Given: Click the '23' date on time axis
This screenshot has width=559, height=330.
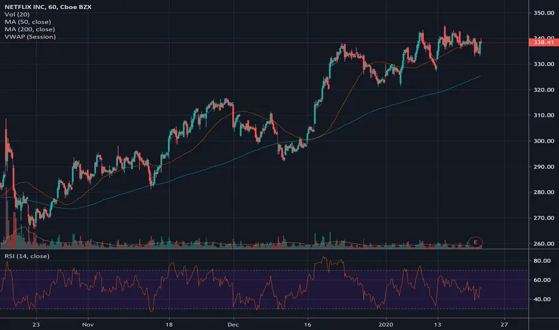Looking at the screenshot, I should click(x=36, y=325).
